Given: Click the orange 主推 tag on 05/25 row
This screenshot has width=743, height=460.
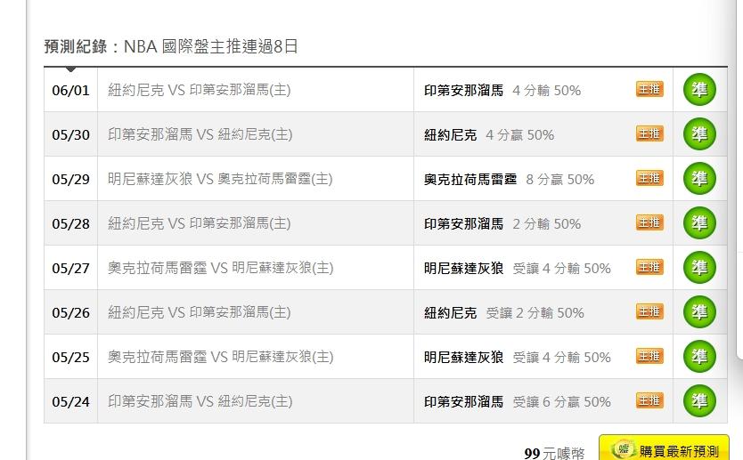Looking at the screenshot, I should (x=649, y=356).
